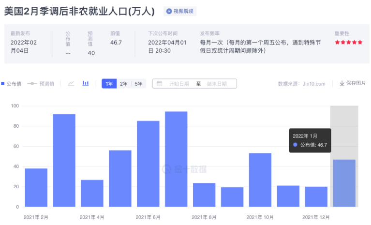Select the 5年 time range tab
The width and height of the screenshot is (371, 225).
[x=138, y=84]
